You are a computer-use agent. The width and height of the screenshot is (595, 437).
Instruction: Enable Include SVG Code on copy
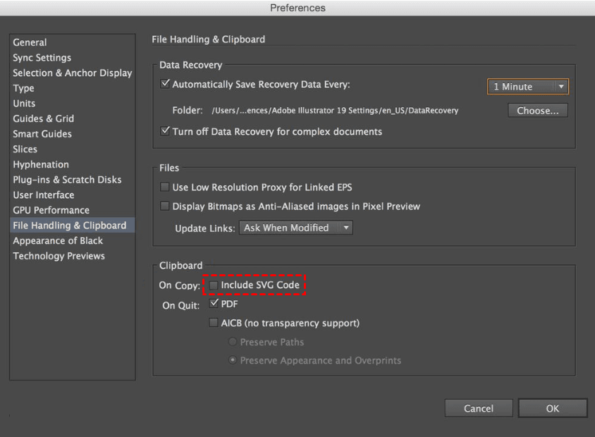click(214, 285)
